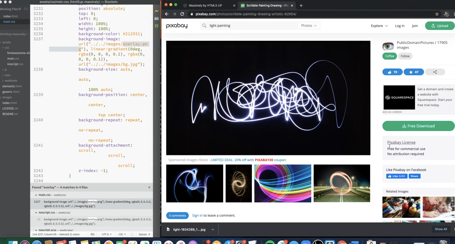Open CSS language mode dropdown

pos(122,234)
